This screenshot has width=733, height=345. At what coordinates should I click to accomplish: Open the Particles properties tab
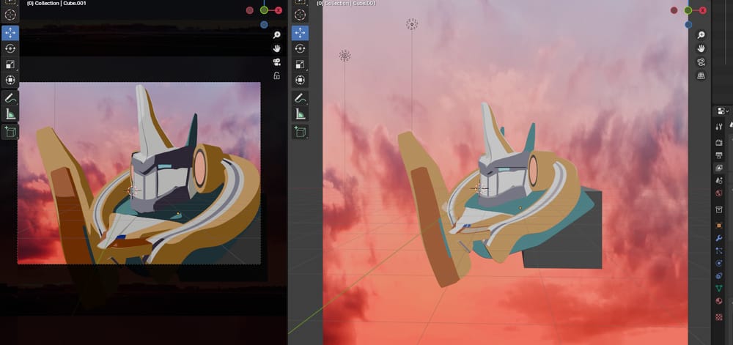tap(719, 251)
